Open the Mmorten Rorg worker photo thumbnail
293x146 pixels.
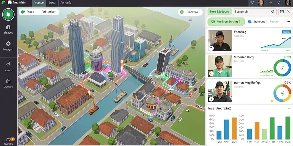click(x=220, y=66)
